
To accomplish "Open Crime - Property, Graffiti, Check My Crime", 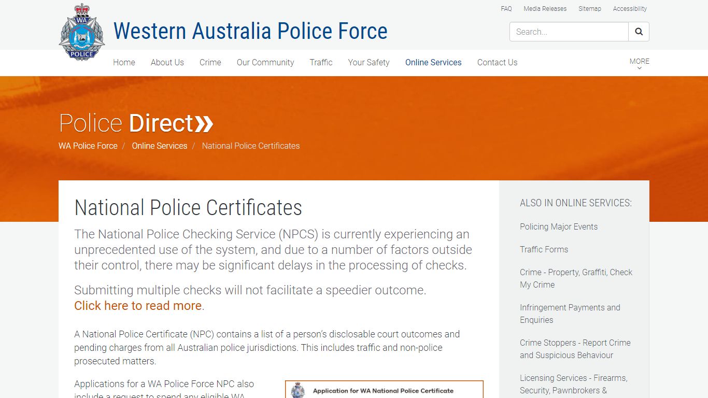I will tap(576, 278).
